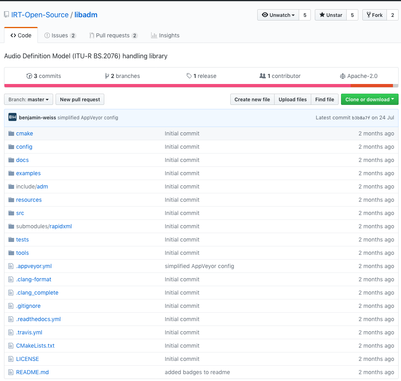Screen dimensions: 401x381
Task: Click the file icon beside .travis.yml
Action: pos(11,332)
